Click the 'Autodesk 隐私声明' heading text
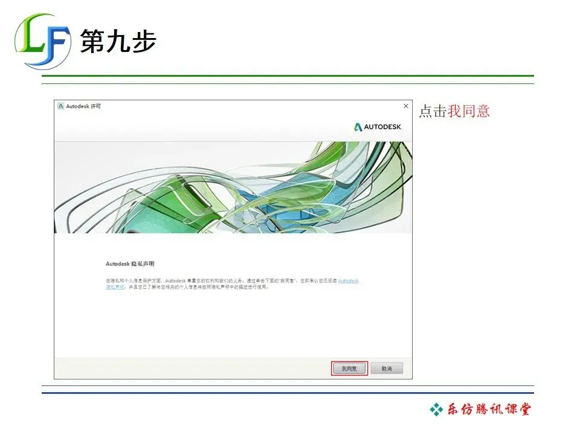 point(130,264)
